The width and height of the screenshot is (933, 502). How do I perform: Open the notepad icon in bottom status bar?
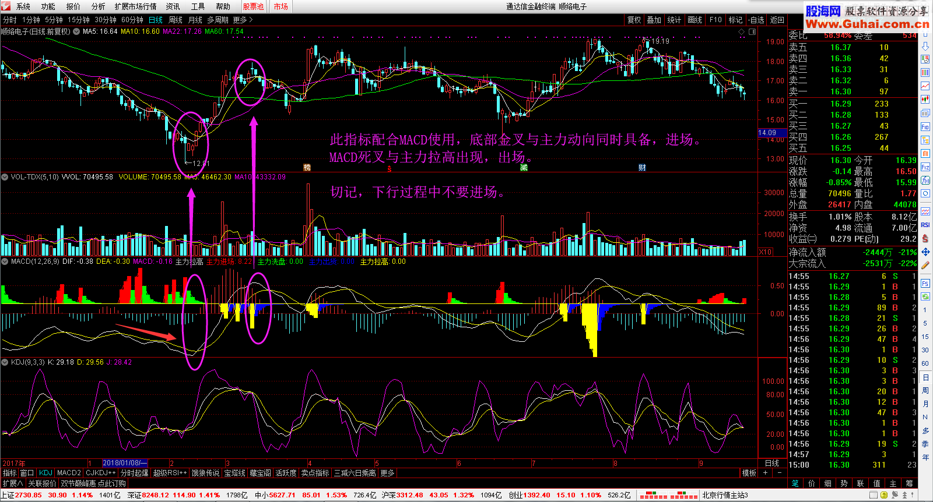pos(874,495)
